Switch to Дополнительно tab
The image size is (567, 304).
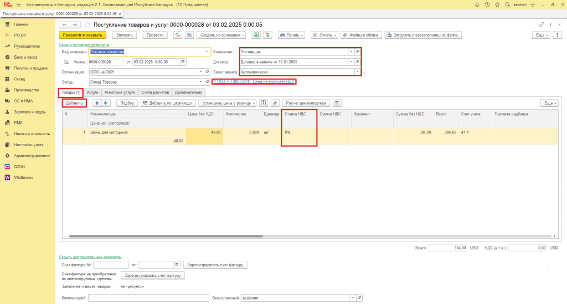pos(188,92)
